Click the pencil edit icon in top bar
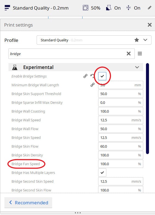Image resolution: width=155 pixels, height=215 pixels. pos(150,8)
